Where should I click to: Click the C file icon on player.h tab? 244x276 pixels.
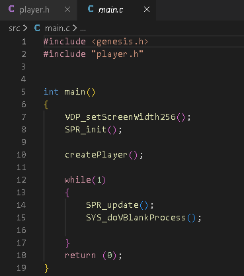[11, 9]
